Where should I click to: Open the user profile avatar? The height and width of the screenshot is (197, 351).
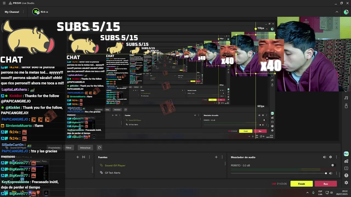(346, 12)
